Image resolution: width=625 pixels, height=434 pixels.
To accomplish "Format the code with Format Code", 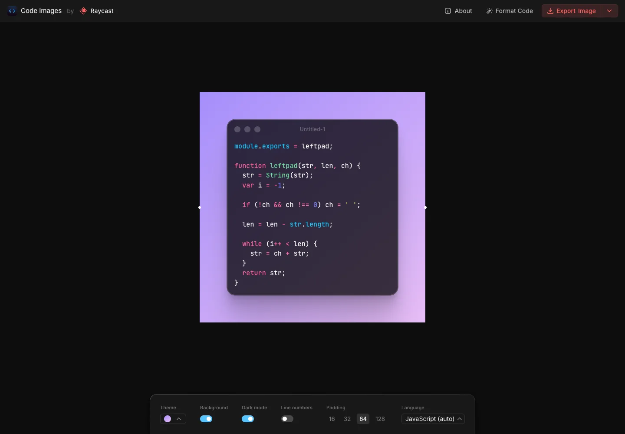I will pos(510,11).
